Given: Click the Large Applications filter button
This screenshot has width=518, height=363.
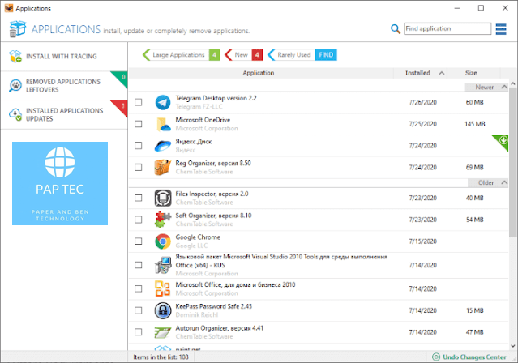Looking at the screenshot, I should click(x=181, y=55).
